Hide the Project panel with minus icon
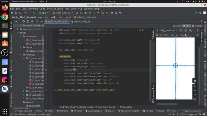The width and height of the screenshot is (207, 116). (x=41, y=21)
